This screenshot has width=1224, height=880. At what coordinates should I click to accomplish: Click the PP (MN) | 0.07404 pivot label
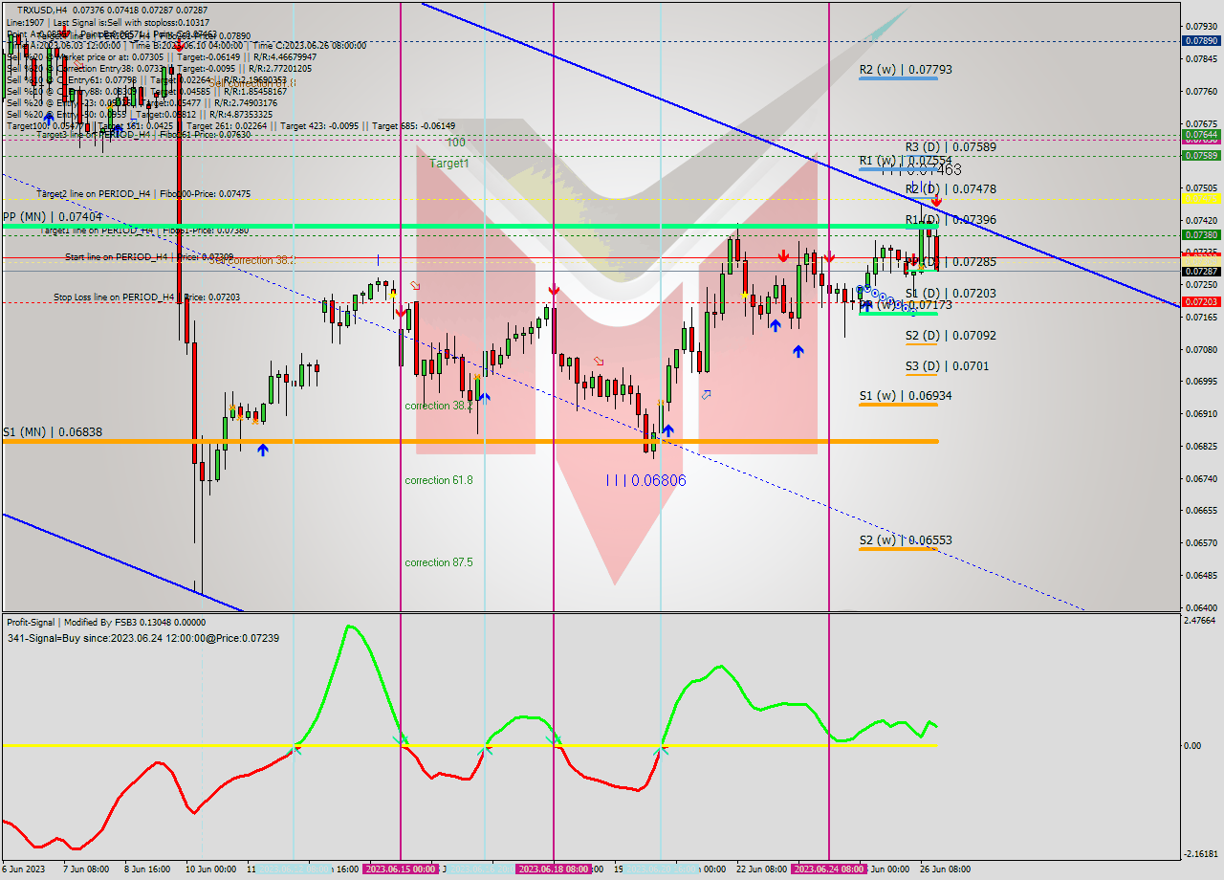[52, 217]
